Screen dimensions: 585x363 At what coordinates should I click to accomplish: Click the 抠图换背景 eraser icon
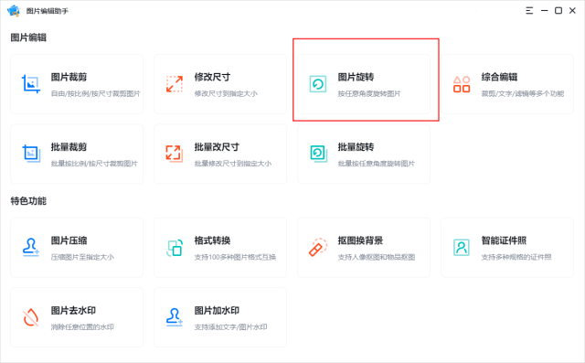[318, 247]
